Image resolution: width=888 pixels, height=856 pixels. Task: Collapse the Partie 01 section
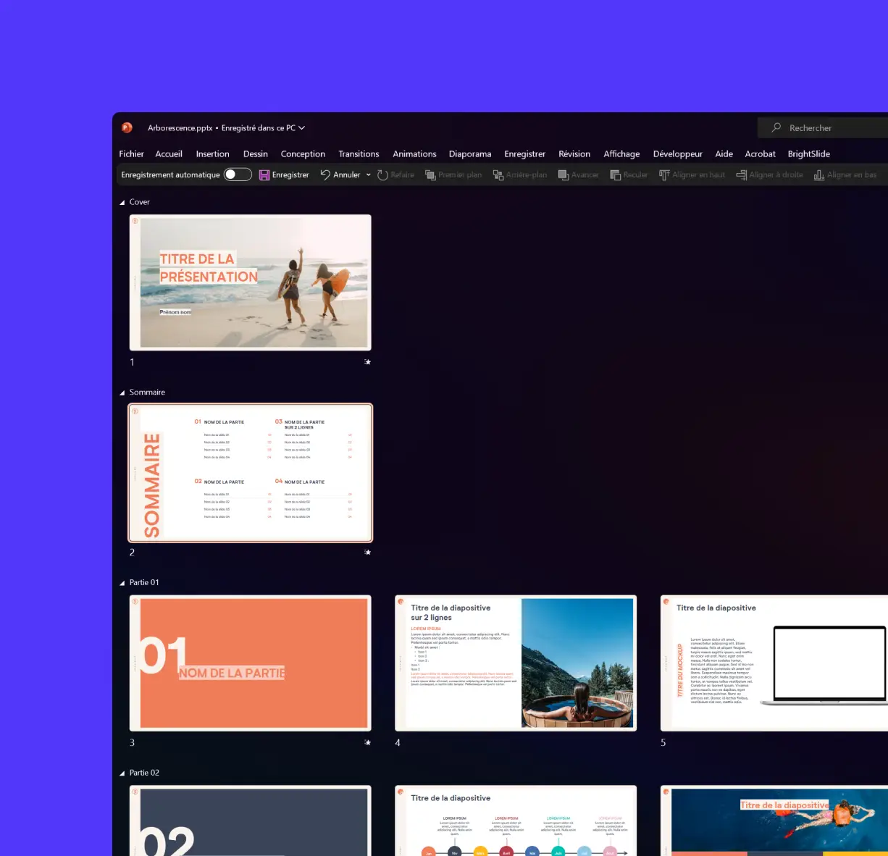click(x=122, y=583)
